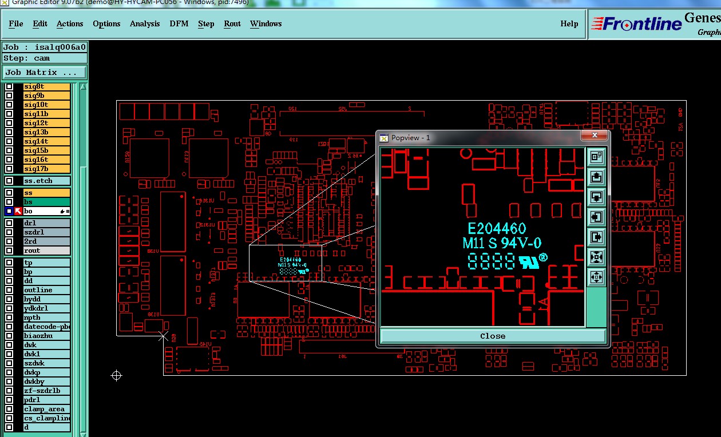Open the DFM menu

tap(179, 23)
